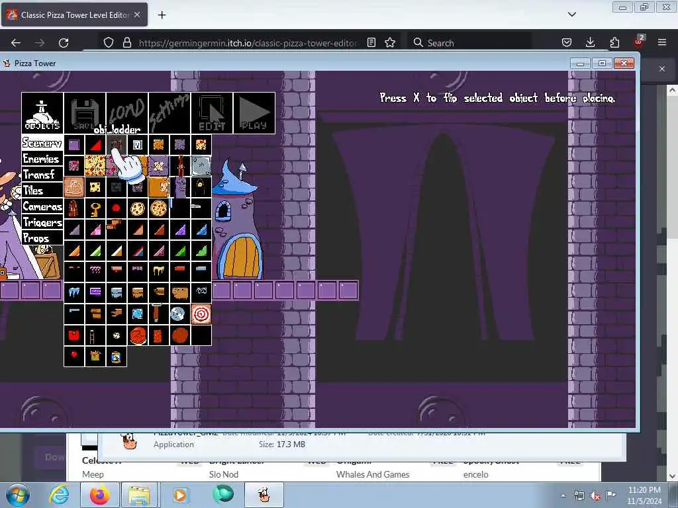The height and width of the screenshot is (508, 678).
Task: Go back in Firefox
Action: (x=16, y=43)
